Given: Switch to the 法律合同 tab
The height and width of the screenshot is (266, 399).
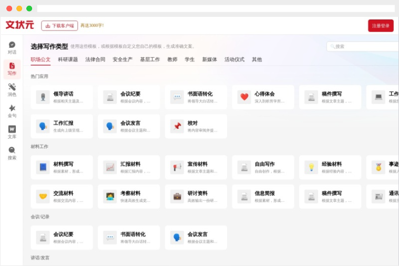Looking at the screenshot, I should pos(95,59).
